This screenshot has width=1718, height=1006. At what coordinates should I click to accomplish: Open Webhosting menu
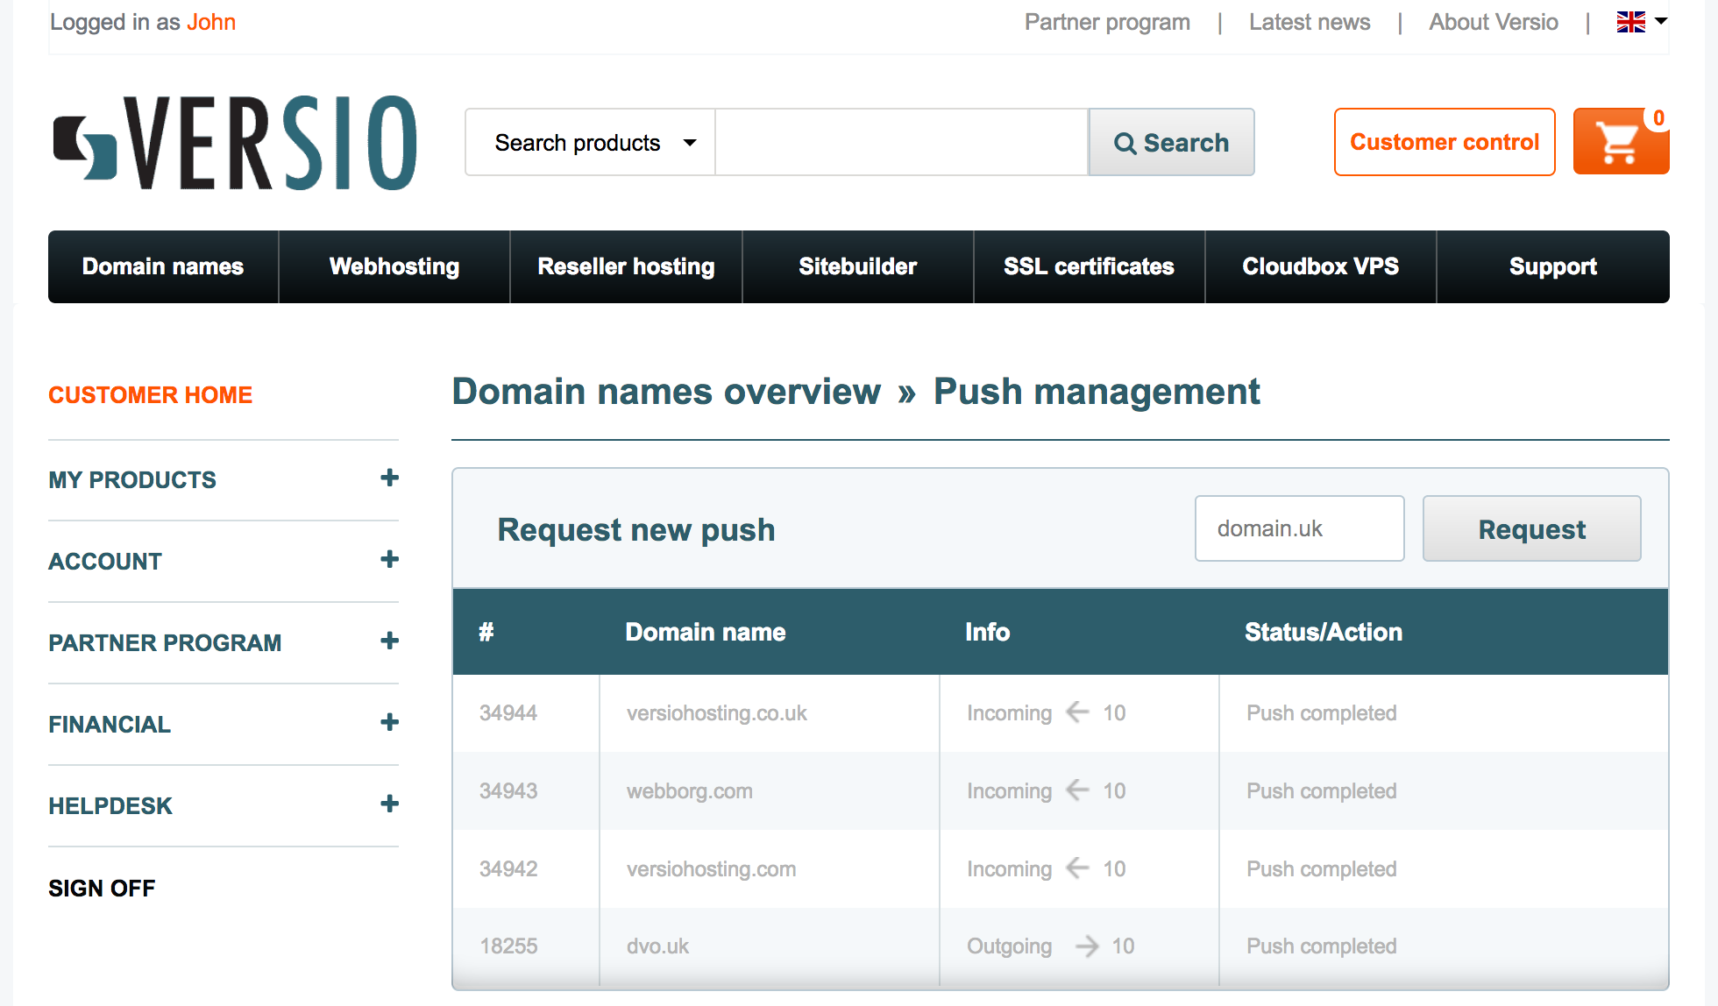pos(394,266)
